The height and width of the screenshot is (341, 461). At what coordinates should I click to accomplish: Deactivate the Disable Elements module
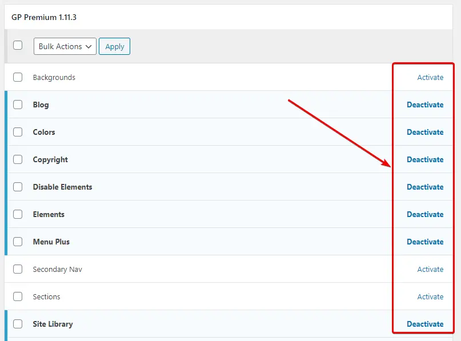[x=425, y=187]
